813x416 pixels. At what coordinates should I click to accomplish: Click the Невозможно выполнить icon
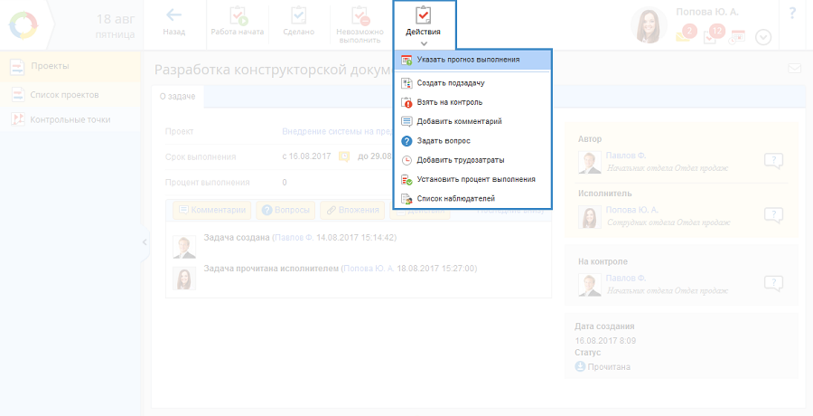point(360,16)
